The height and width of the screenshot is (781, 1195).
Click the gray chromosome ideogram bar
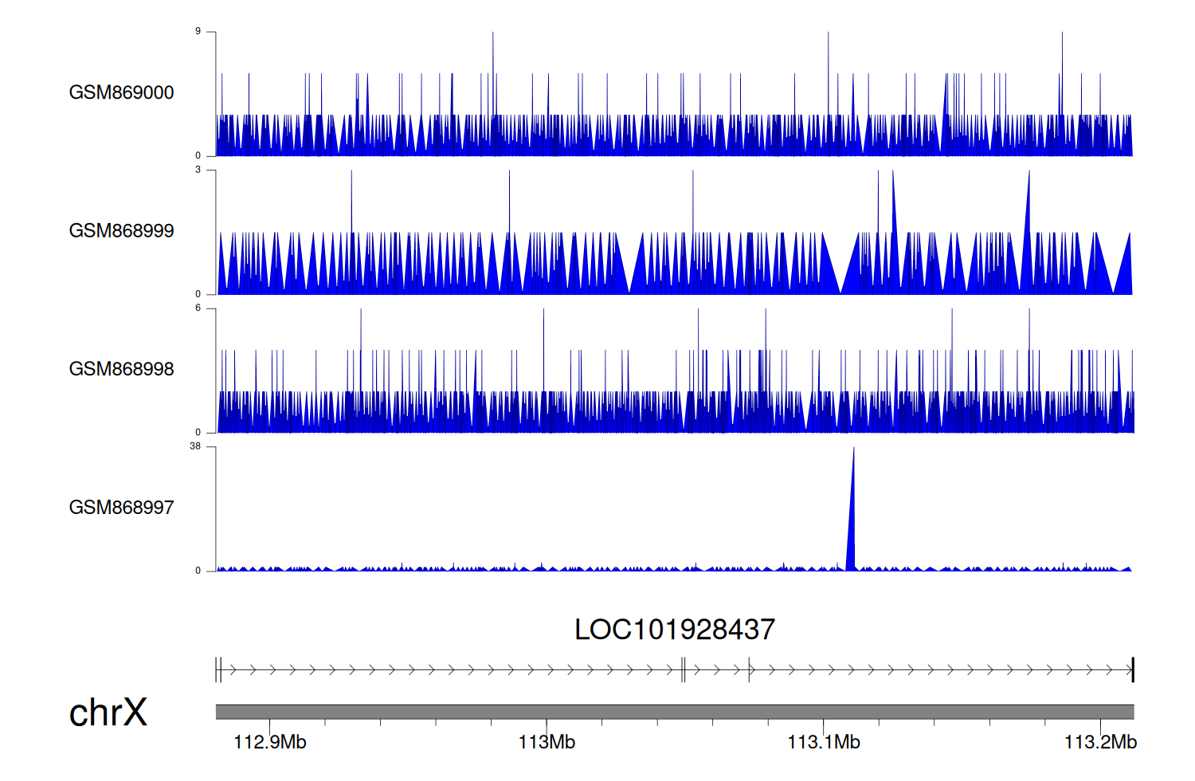pos(674,712)
